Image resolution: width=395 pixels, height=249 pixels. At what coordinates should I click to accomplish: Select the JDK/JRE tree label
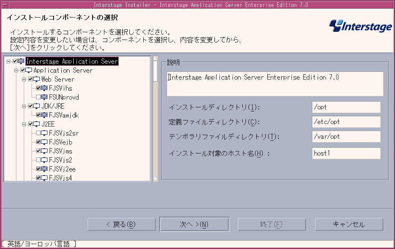pyautogui.click(x=53, y=106)
